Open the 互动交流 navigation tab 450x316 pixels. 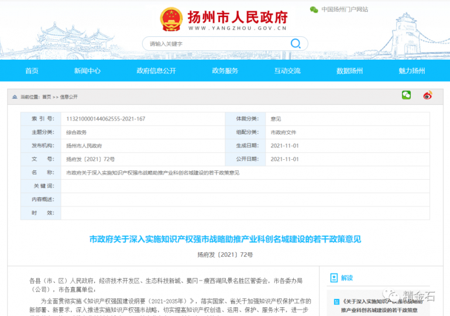[x=287, y=71]
